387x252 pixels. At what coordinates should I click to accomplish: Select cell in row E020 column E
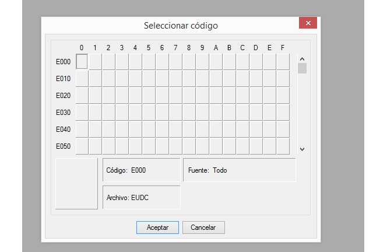point(269,95)
